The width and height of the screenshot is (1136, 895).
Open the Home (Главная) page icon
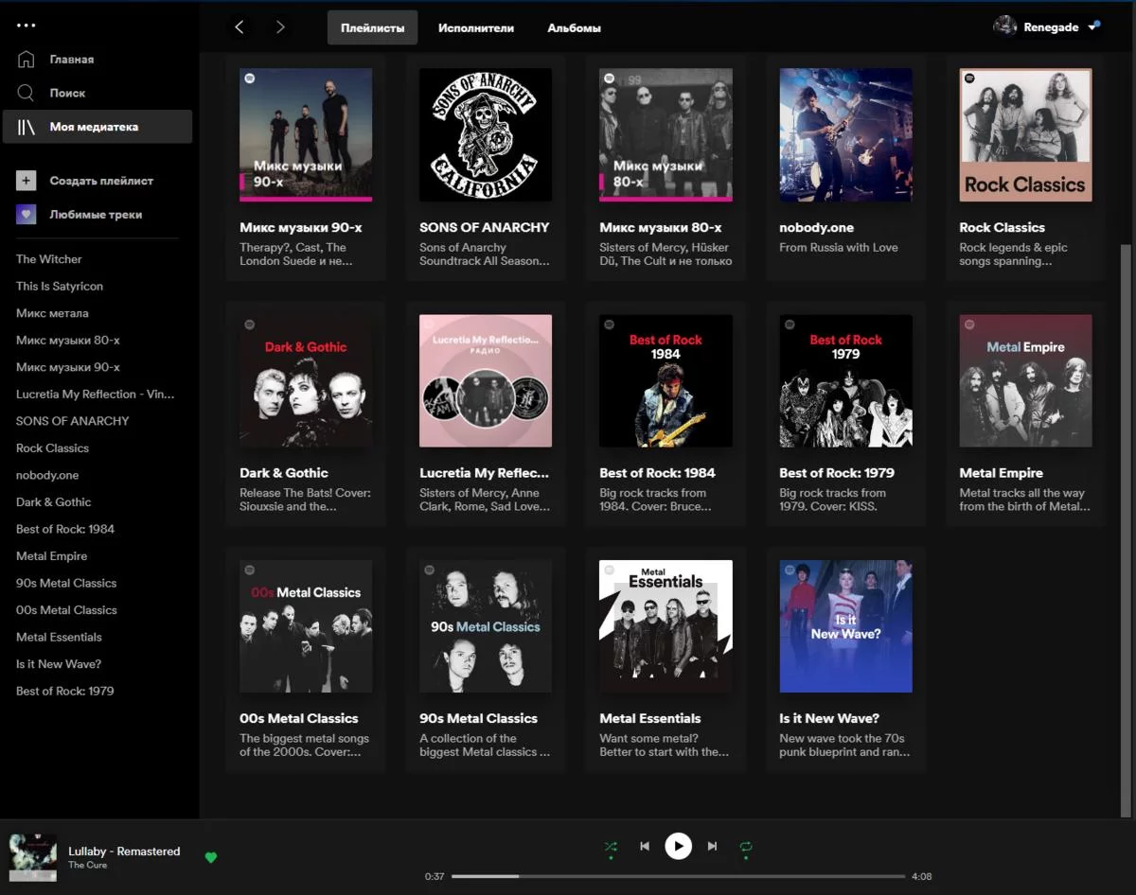click(x=27, y=59)
